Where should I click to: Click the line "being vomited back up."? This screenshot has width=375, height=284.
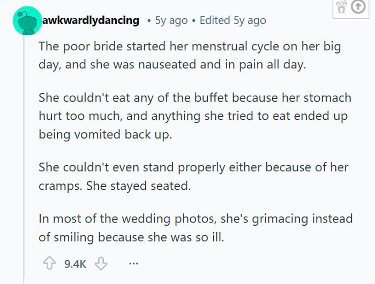click(x=106, y=135)
